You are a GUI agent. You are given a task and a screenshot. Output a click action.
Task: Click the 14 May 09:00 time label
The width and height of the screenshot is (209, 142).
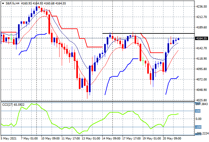pyautogui.click(x=111, y=139)
